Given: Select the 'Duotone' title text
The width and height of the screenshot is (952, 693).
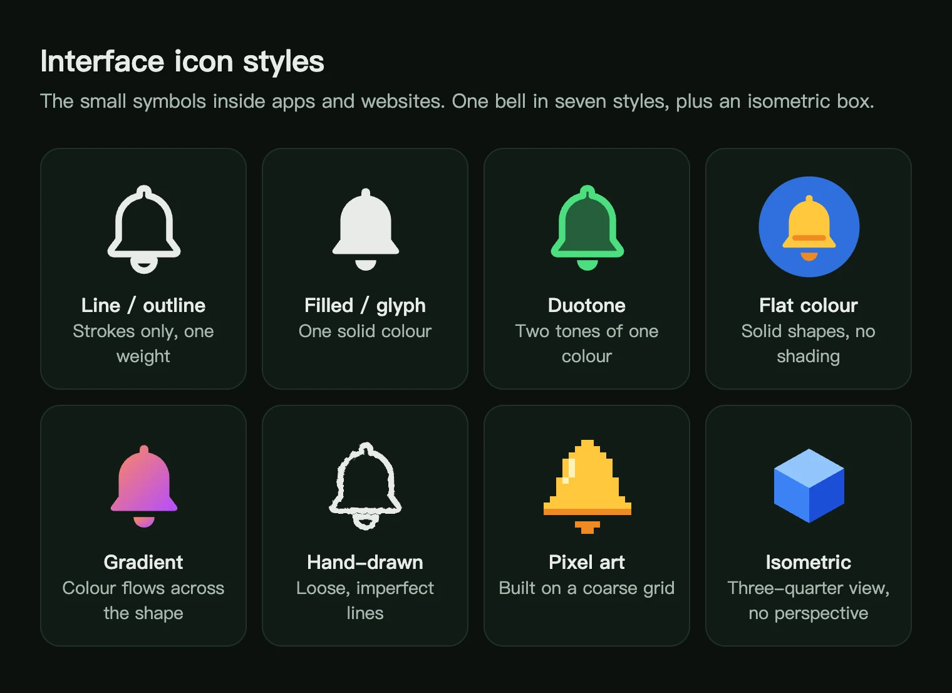Looking at the screenshot, I should tap(587, 305).
